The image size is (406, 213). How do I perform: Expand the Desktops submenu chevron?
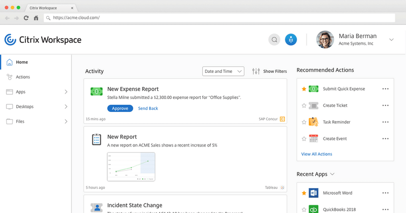(x=66, y=107)
